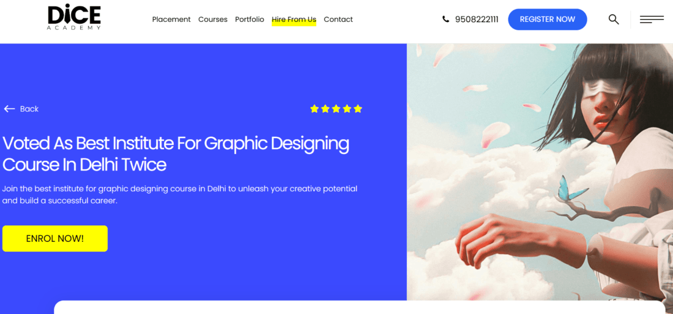
Task: Navigate to the Contact page
Action: [x=338, y=20]
